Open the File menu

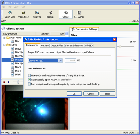pos(4,7)
